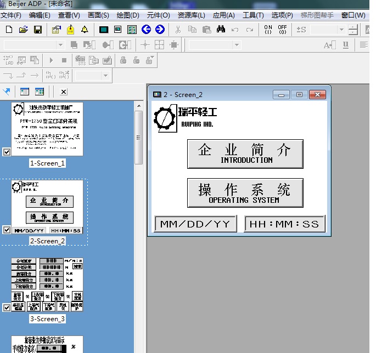This screenshot has height=353, width=376.
Task: Click the OFF (0) state toolbar button
Action: 282,30
